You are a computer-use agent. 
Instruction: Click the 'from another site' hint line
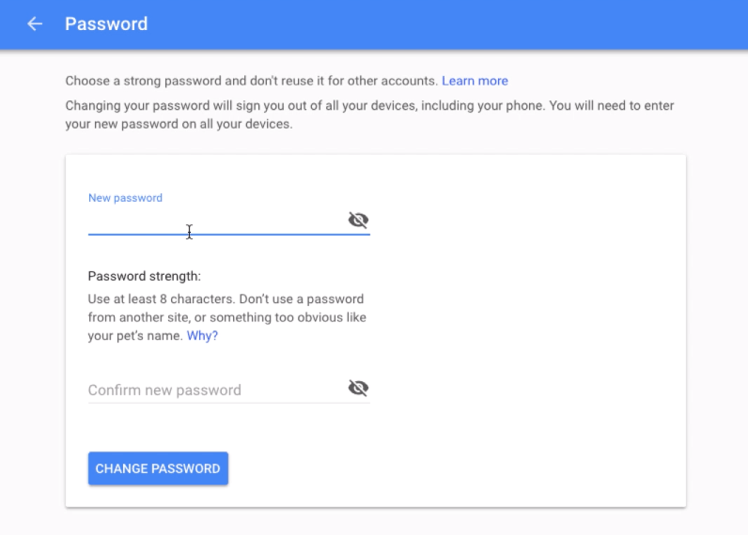[226, 317]
